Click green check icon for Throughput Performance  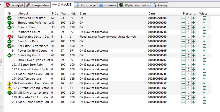click(x=9, y=23)
